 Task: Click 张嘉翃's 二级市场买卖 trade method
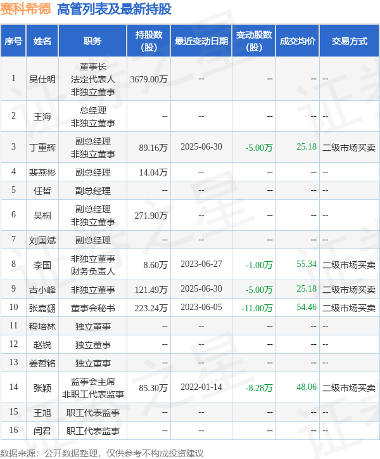coord(349,308)
